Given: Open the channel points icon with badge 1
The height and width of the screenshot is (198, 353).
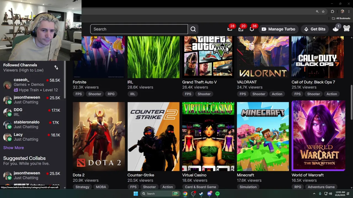Looking at the screenshot, I should 336,29.
